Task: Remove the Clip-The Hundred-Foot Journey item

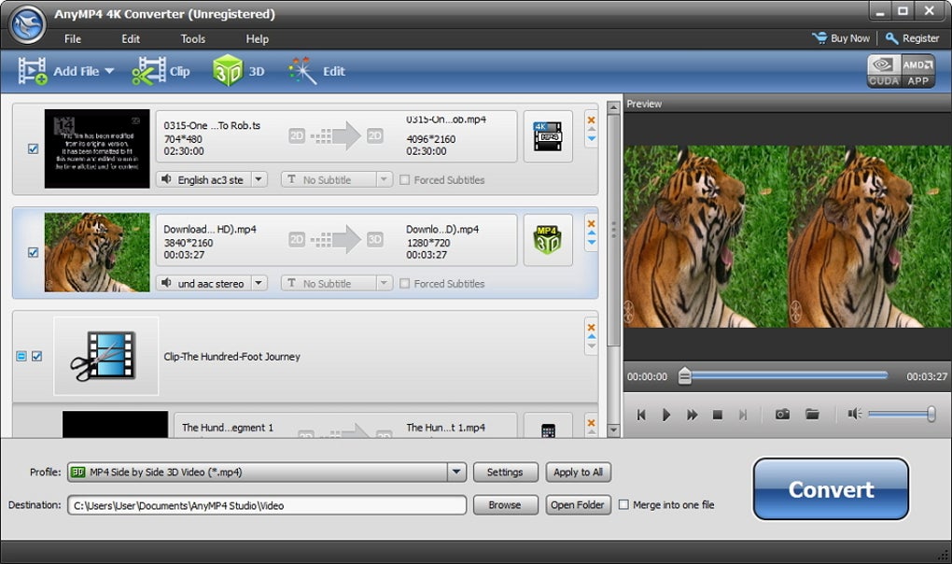Action: pos(591,327)
